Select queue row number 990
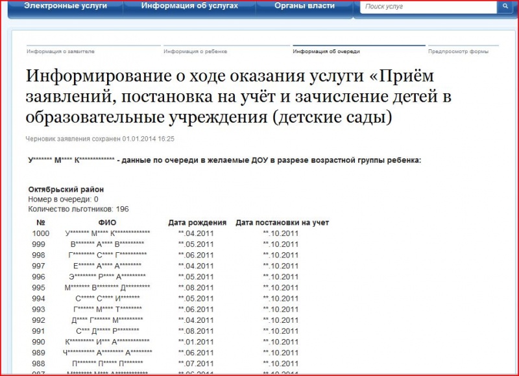The height and width of the screenshot is (376, 519). [165, 342]
